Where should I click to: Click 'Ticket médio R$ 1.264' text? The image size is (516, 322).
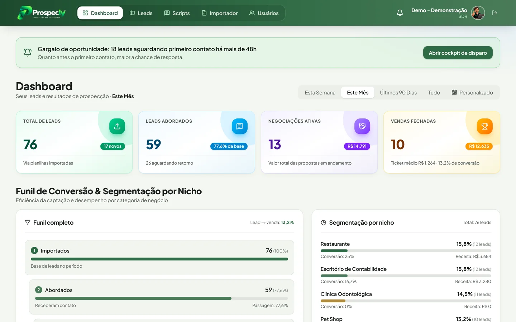click(413, 163)
